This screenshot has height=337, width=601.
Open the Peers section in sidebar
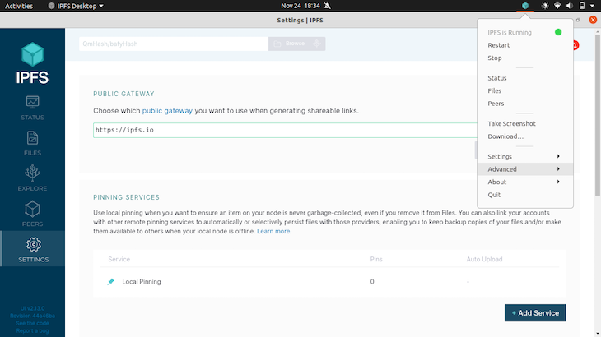(32, 213)
